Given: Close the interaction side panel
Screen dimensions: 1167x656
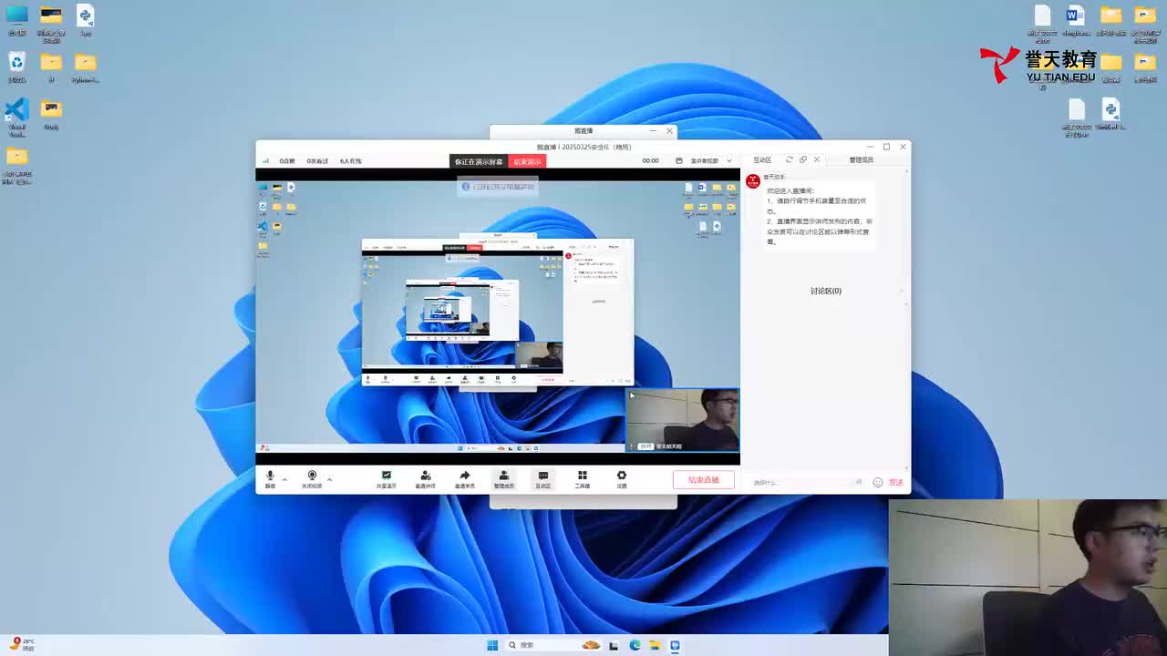Looking at the screenshot, I should click(x=817, y=159).
